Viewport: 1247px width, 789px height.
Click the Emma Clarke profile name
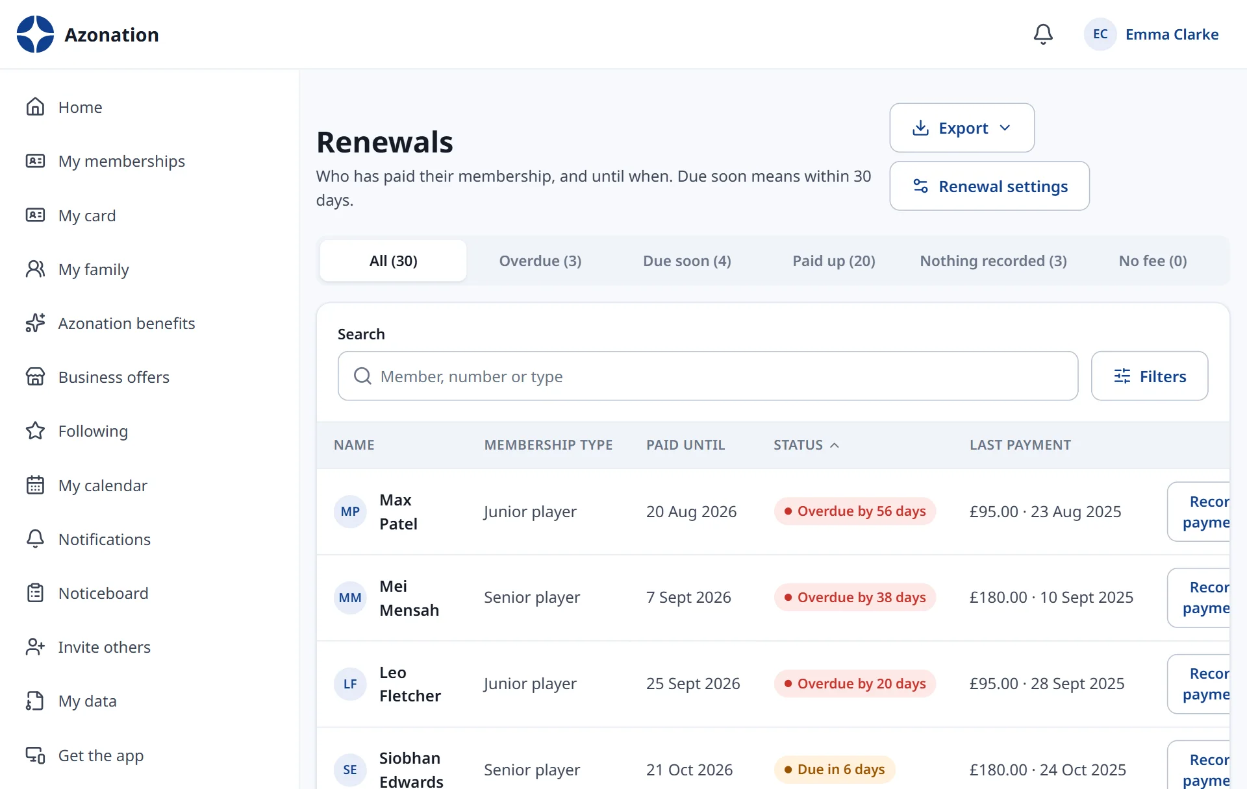(x=1172, y=34)
